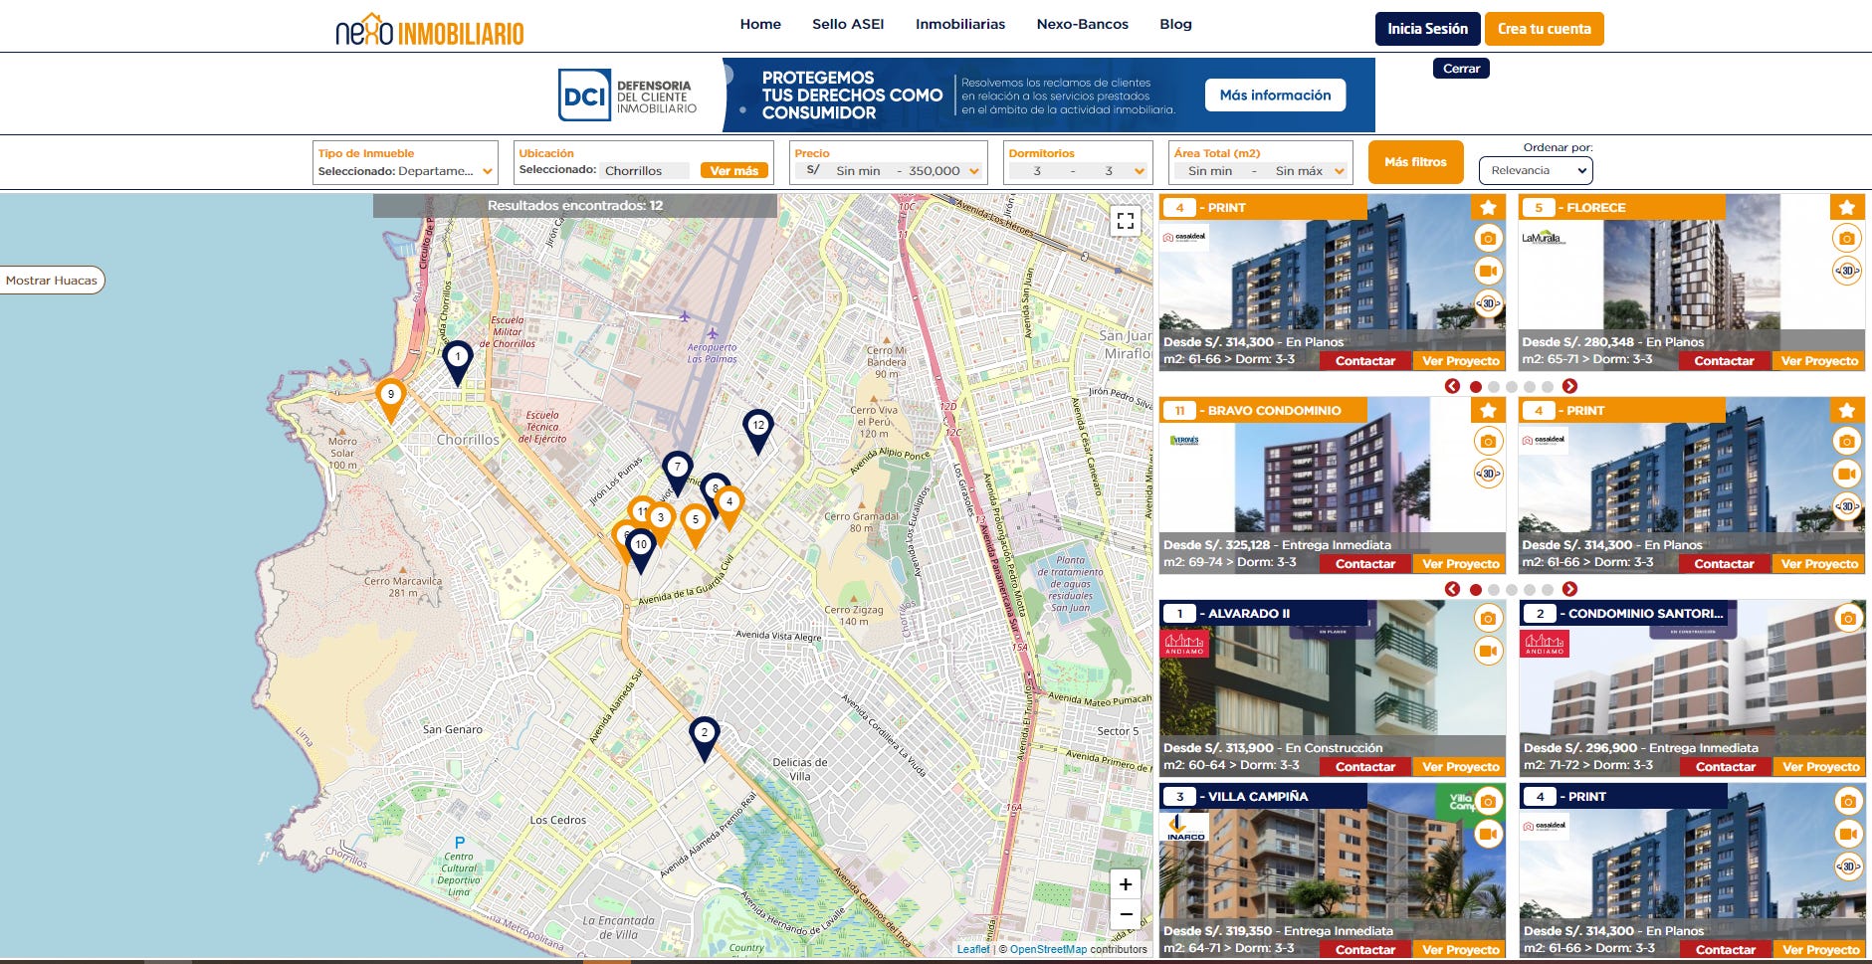Open Nexo-Bancos menu item
The height and width of the screenshot is (964, 1872).
tap(1083, 24)
